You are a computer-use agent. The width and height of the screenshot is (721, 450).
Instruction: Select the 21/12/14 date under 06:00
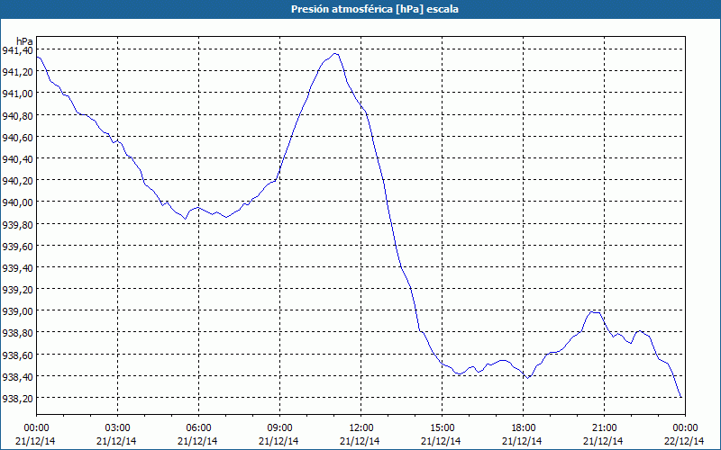[x=198, y=441]
